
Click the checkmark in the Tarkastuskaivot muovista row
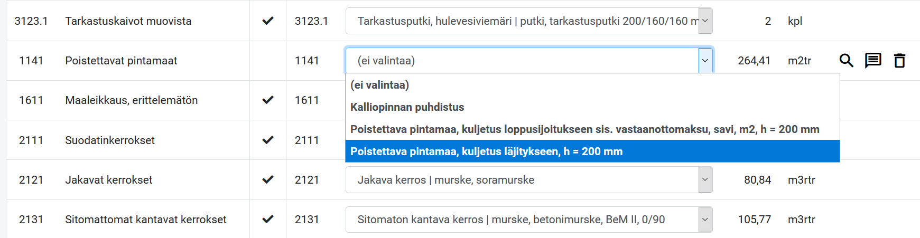[x=268, y=21]
